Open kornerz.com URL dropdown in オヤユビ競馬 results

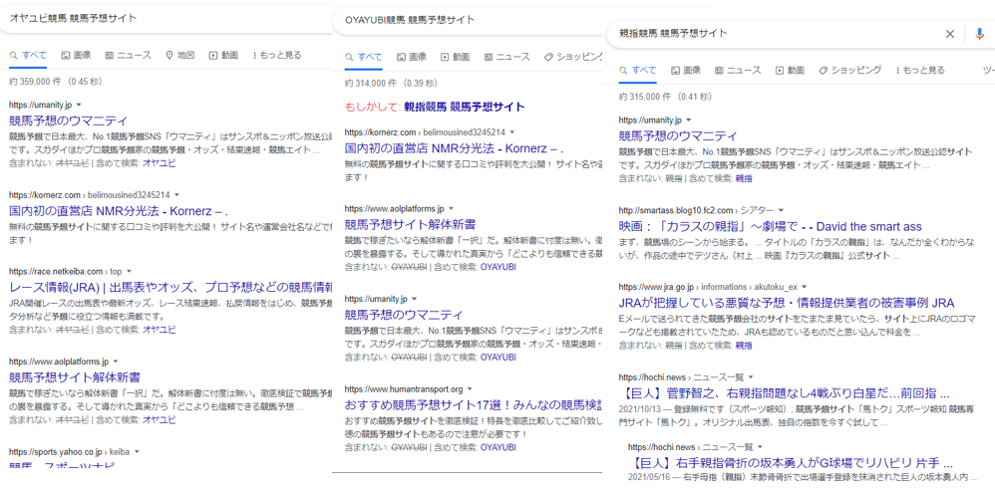coord(177,195)
